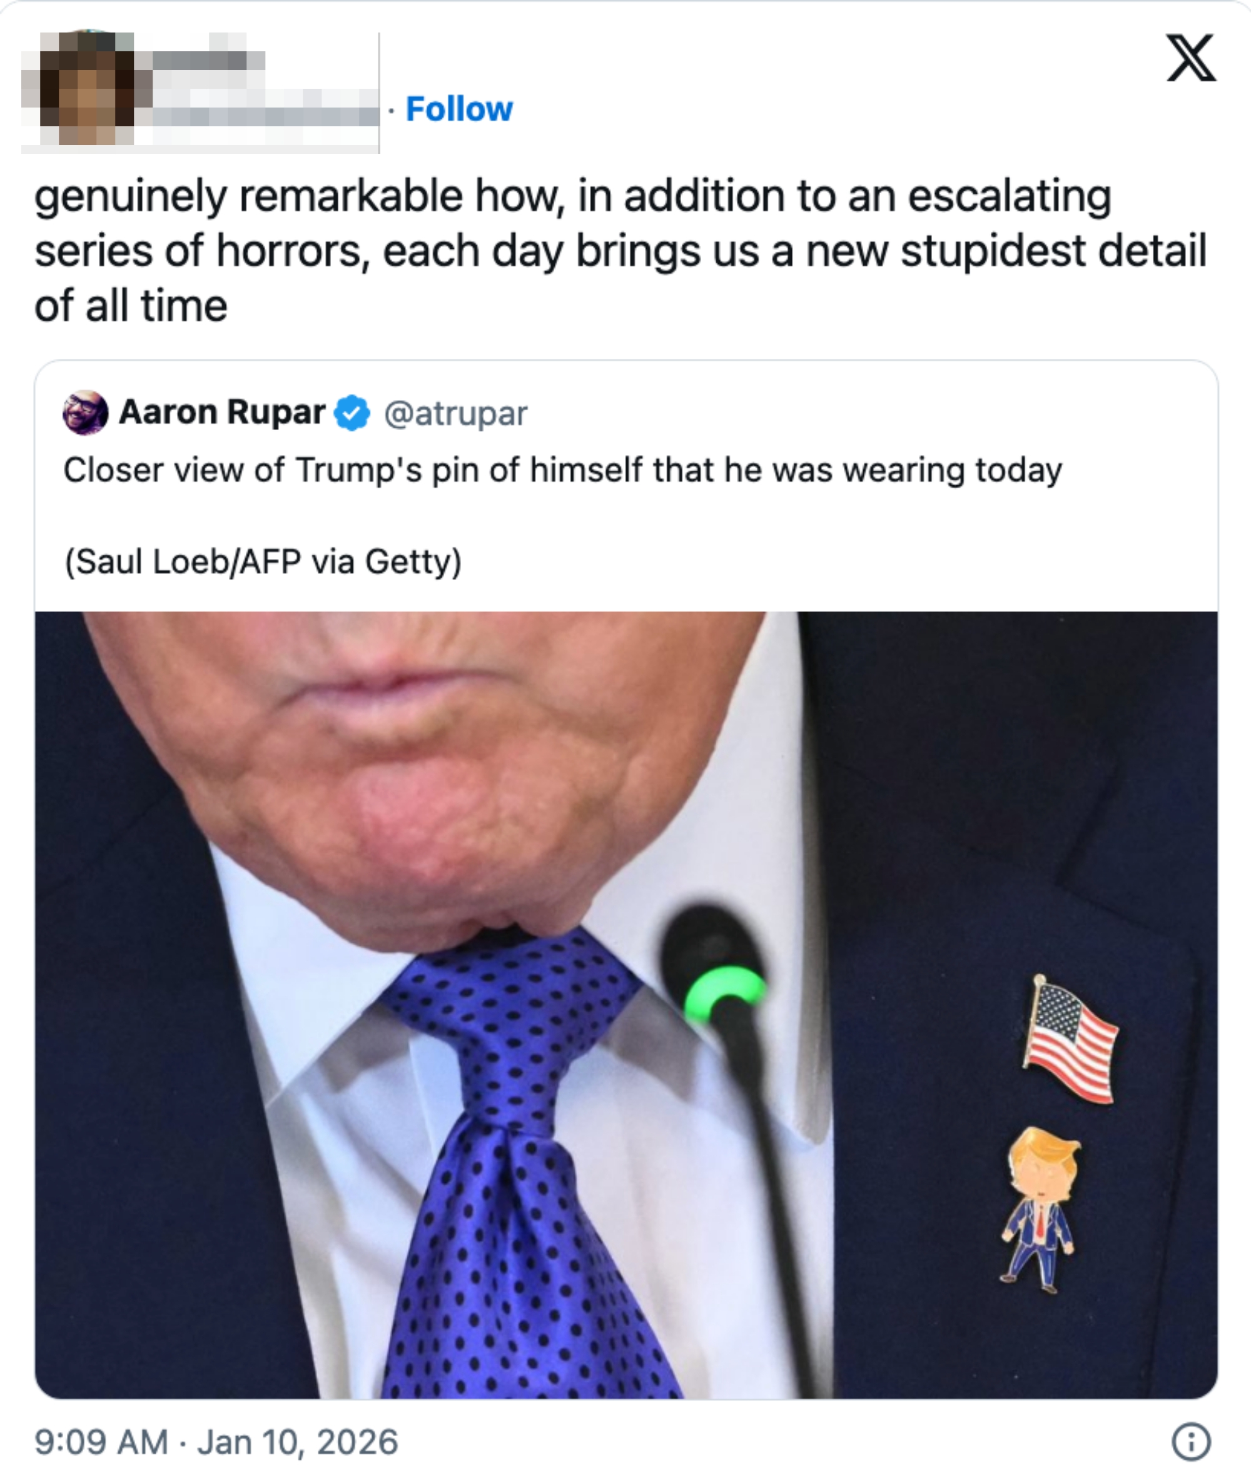Open Aaron Rupar's profile avatar
This screenshot has height=1483, width=1251.
click(x=85, y=413)
